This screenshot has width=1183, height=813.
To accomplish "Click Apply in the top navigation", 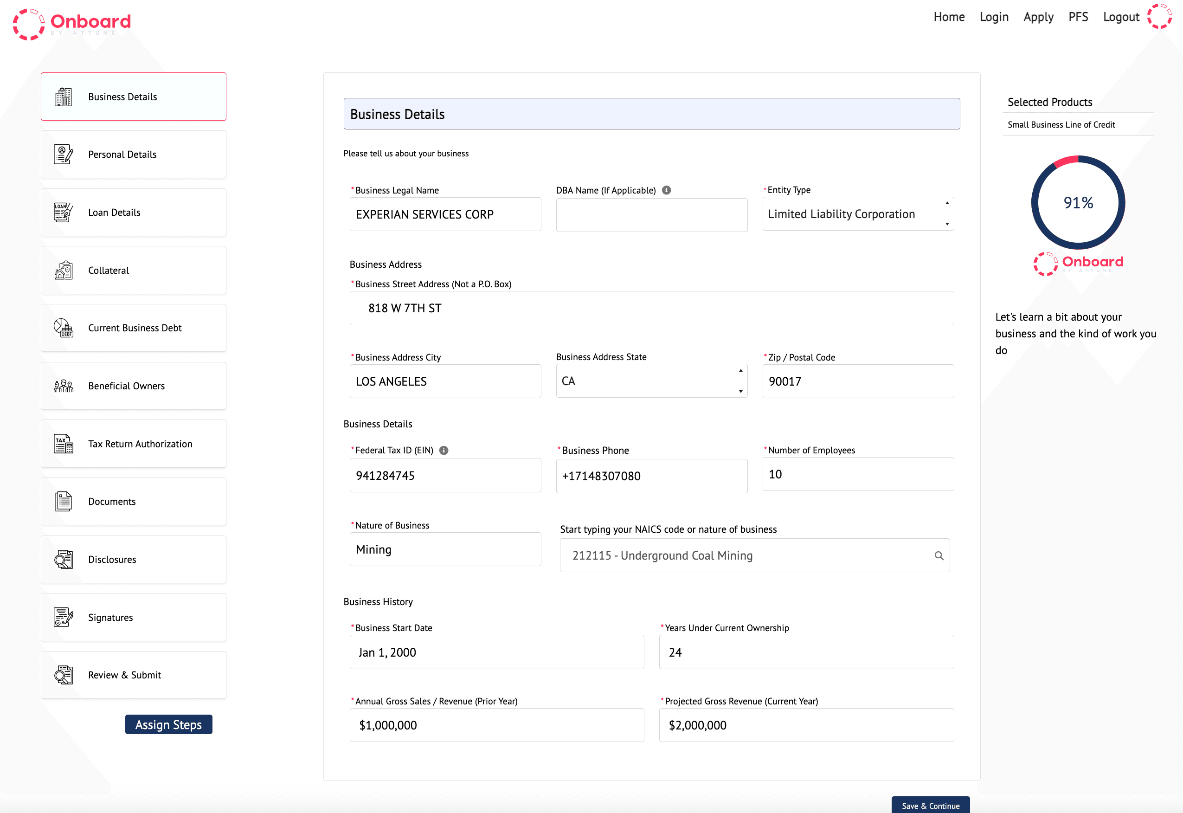I will pos(1038,17).
